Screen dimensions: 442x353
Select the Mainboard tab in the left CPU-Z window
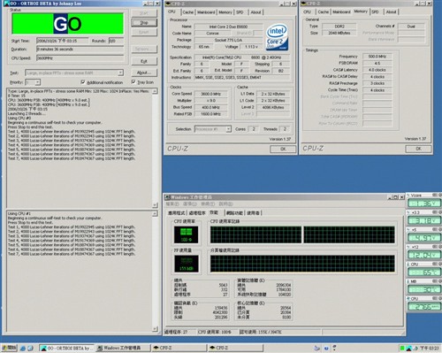[206, 12]
